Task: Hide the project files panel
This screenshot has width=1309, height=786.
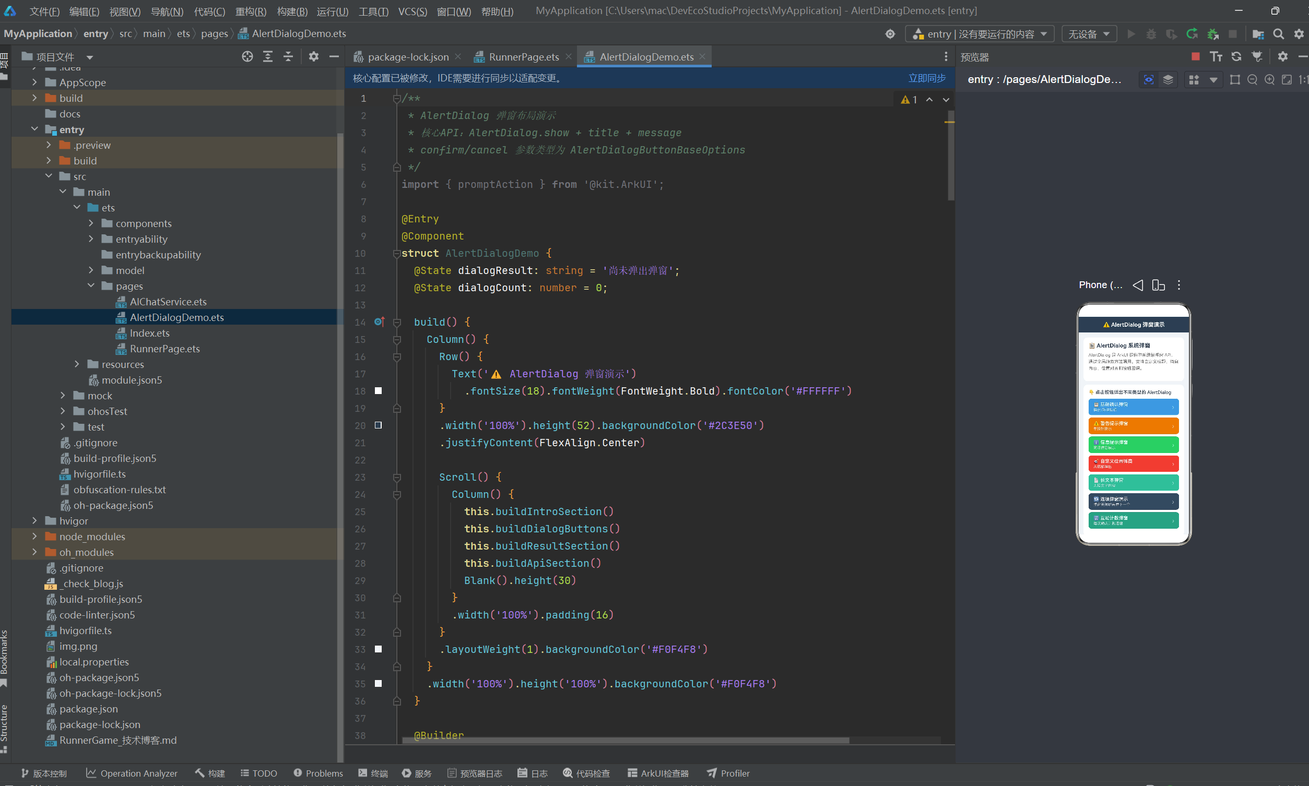Action: click(x=334, y=57)
